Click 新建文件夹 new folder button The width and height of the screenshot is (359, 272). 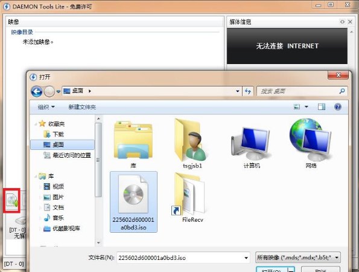(82, 107)
